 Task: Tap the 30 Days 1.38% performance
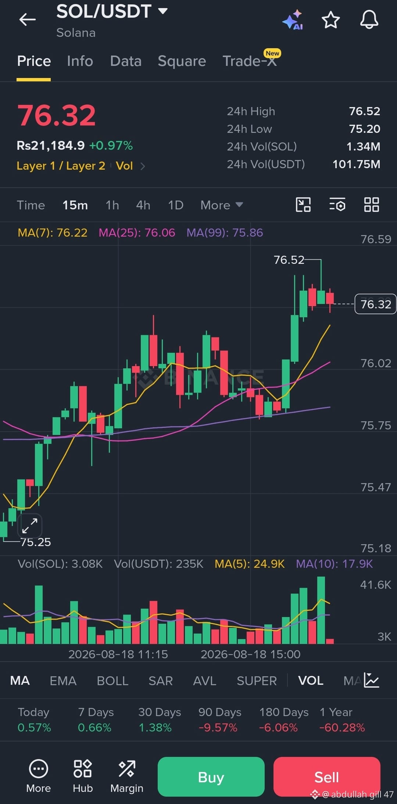[160, 720]
